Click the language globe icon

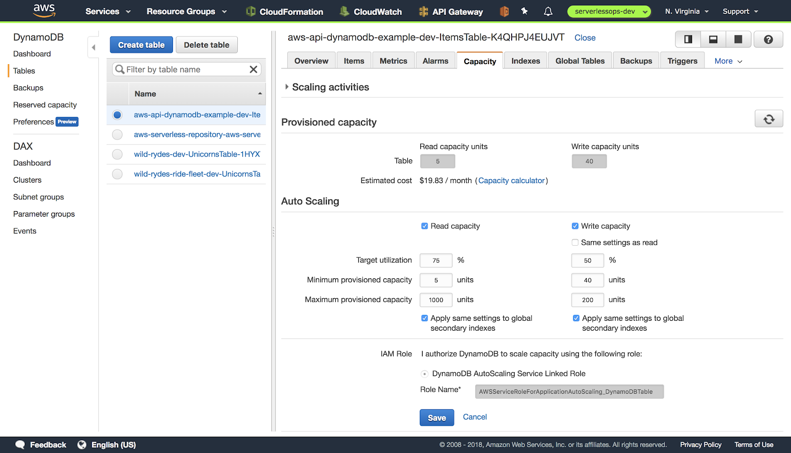(x=82, y=445)
